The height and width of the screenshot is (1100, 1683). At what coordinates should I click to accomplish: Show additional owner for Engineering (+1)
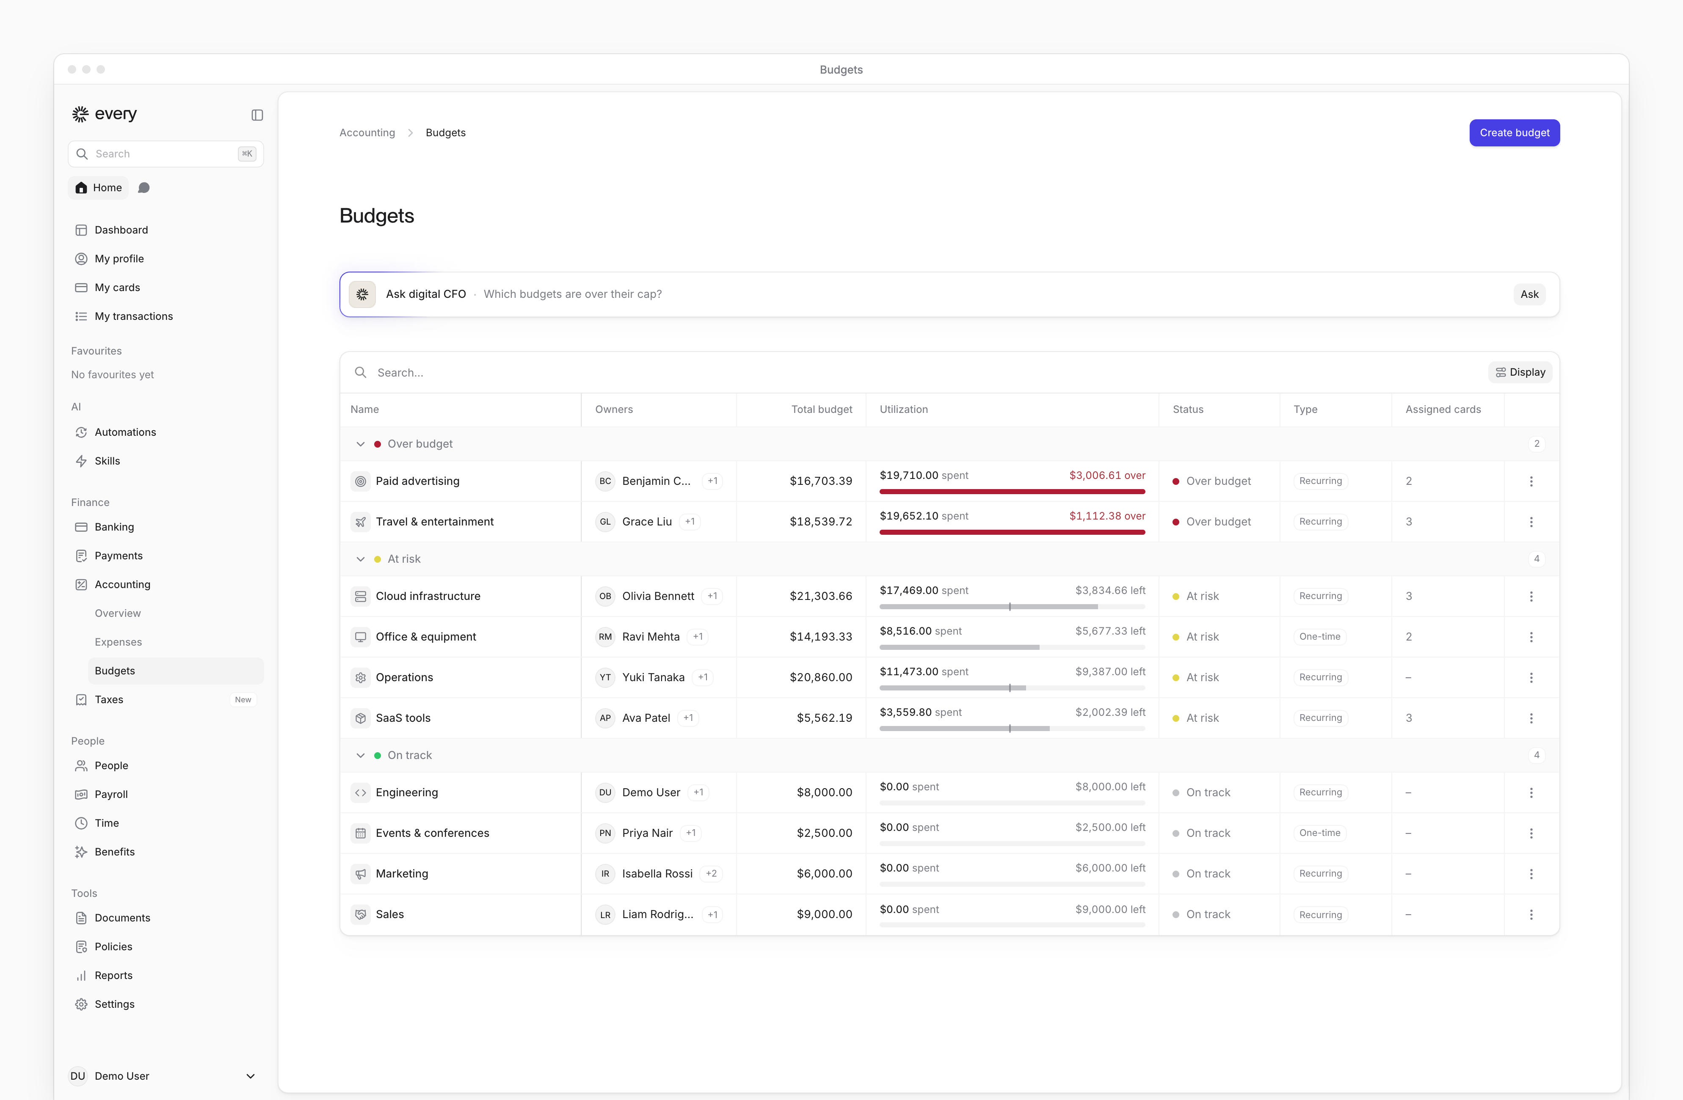[x=699, y=792]
